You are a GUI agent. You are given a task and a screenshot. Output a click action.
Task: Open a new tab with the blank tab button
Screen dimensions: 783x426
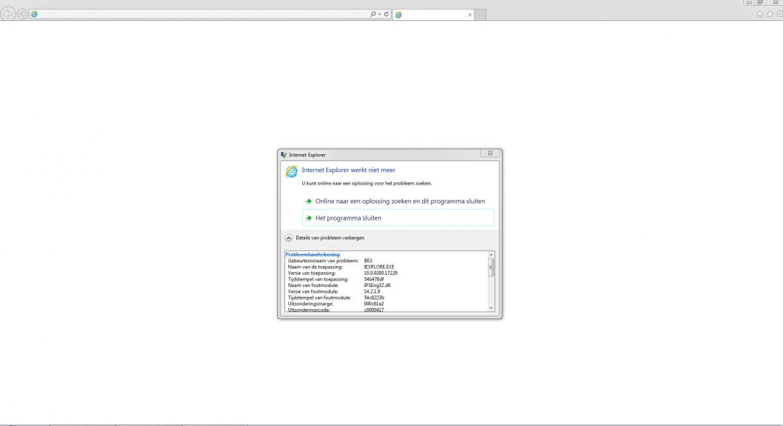[x=480, y=14]
